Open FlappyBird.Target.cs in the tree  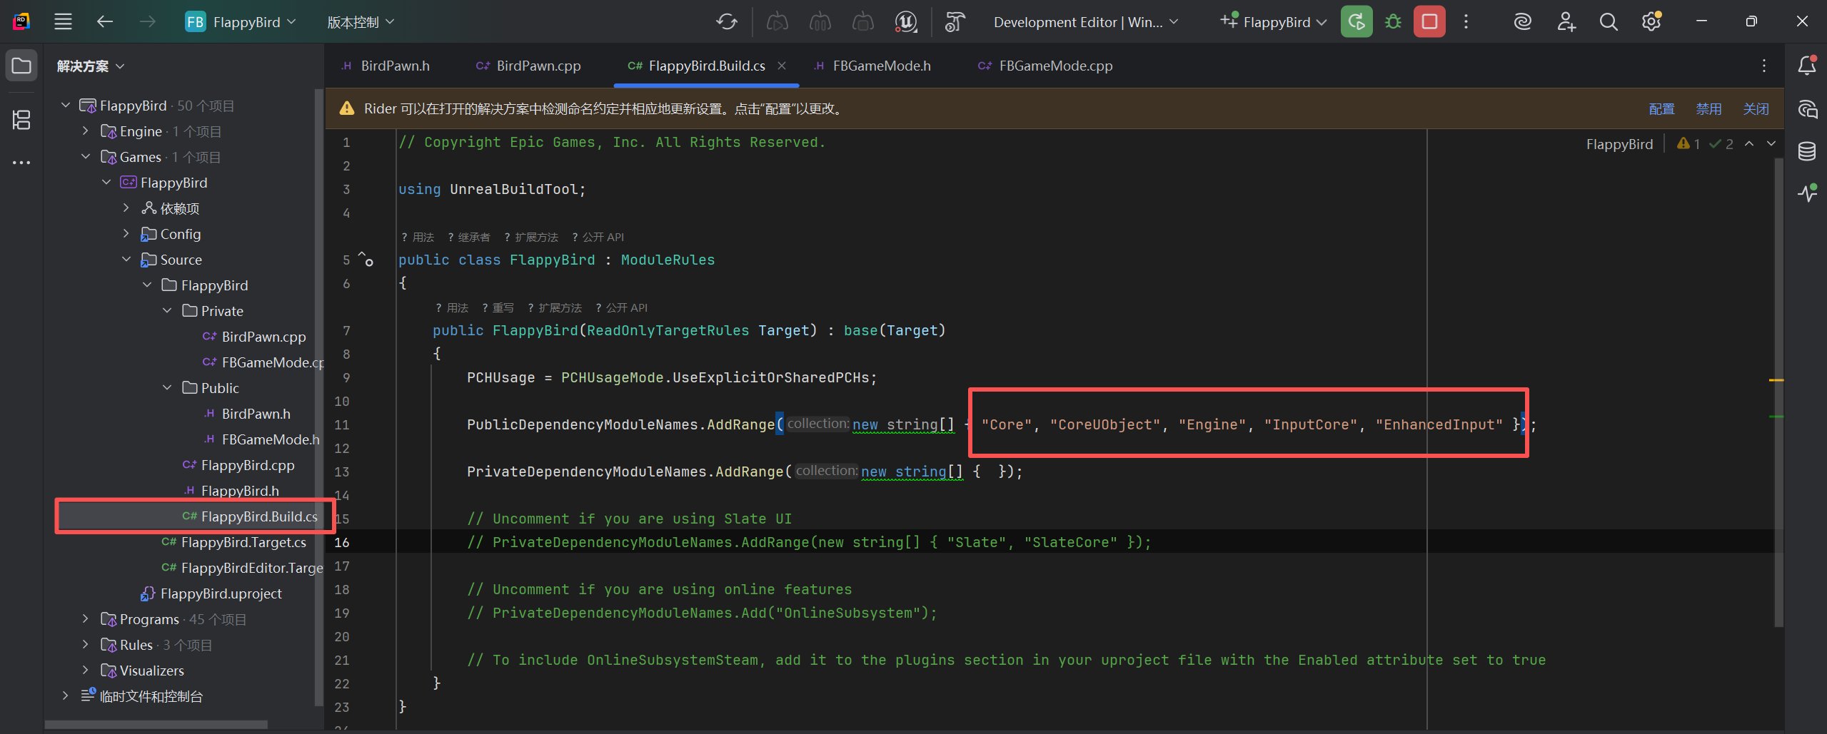243,542
